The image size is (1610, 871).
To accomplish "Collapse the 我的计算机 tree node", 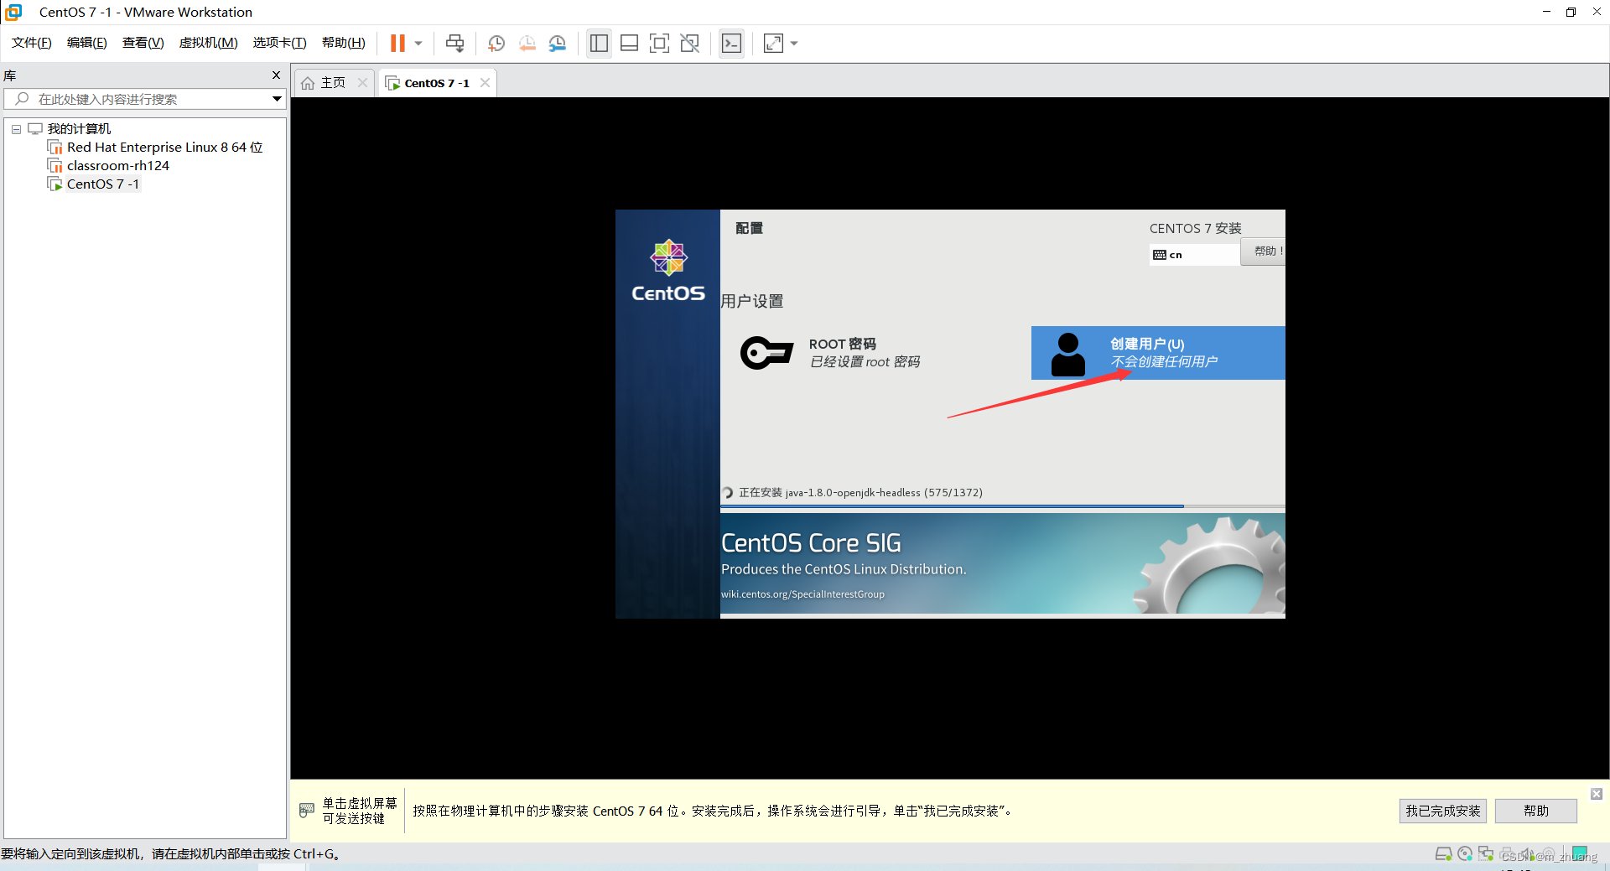I will [16, 129].
